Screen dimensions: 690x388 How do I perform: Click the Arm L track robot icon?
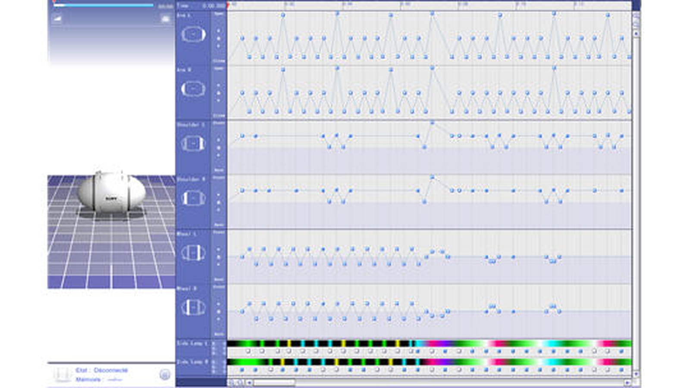pyautogui.click(x=193, y=34)
